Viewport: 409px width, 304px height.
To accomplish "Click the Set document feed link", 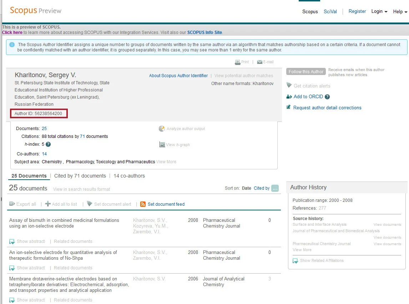I will coord(166,204).
